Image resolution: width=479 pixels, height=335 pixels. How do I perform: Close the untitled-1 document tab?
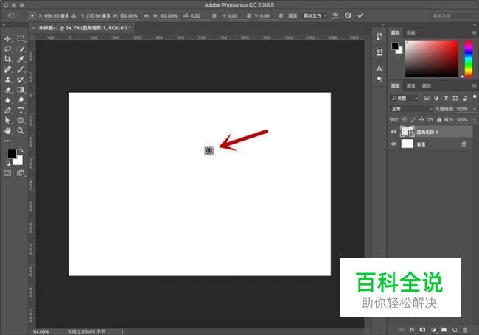click(33, 28)
